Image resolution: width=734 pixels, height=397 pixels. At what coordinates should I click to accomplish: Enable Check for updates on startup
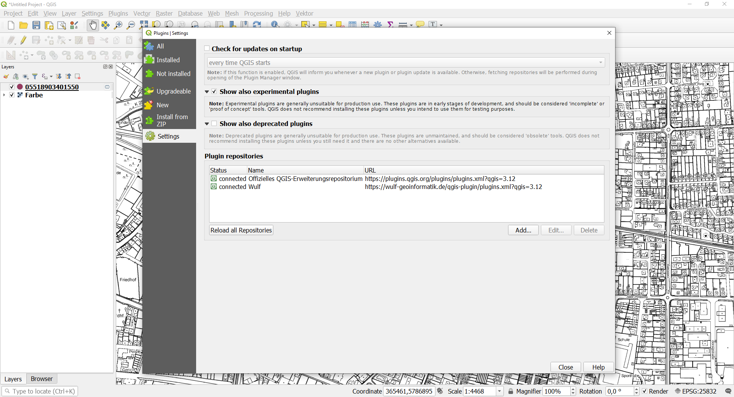click(207, 48)
